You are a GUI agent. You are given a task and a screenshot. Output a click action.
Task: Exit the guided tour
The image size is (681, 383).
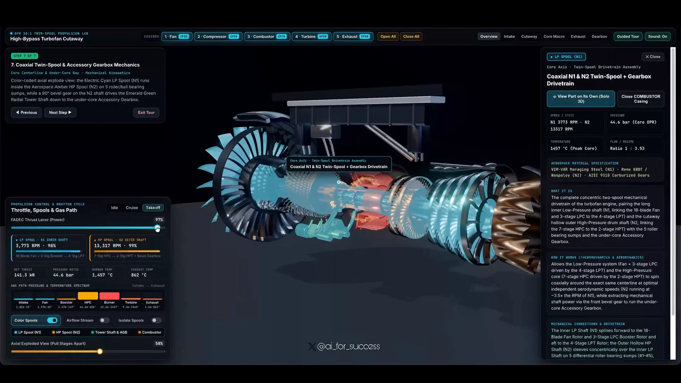146,113
